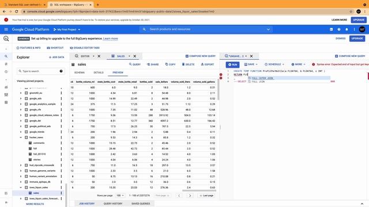This screenshot has width=369, height=207.
Task: Open the Learn more link in sandbox banner
Action: [x=110, y=39]
